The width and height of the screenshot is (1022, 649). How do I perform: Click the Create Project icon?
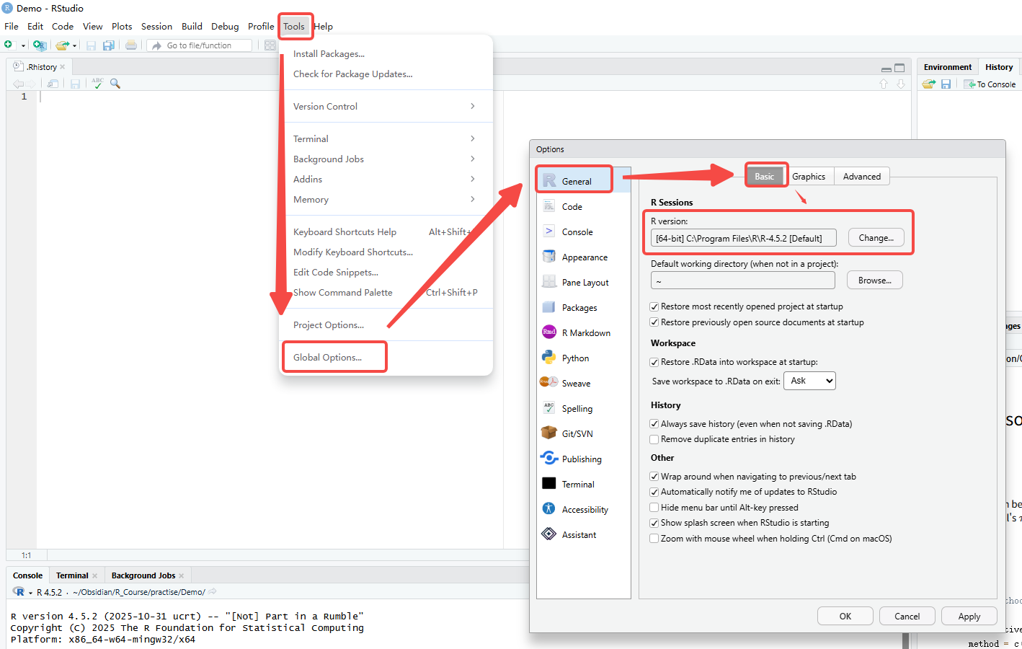(40, 45)
